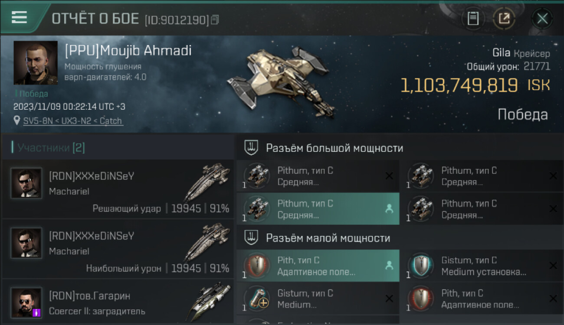Viewport: 564px width, 325px height.
Task: View first XXXeDiNSeY Machariel participant
Action: tap(118, 189)
